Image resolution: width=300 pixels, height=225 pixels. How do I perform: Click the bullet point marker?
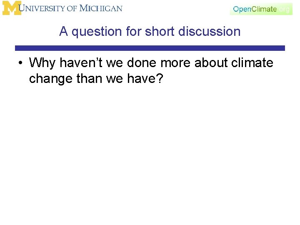(x=20, y=63)
